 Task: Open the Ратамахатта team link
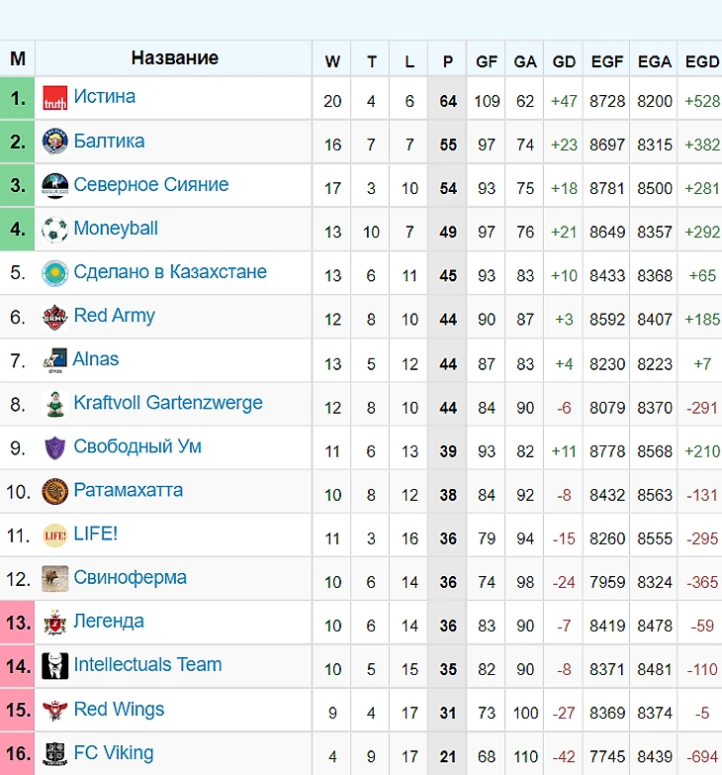coord(129,490)
